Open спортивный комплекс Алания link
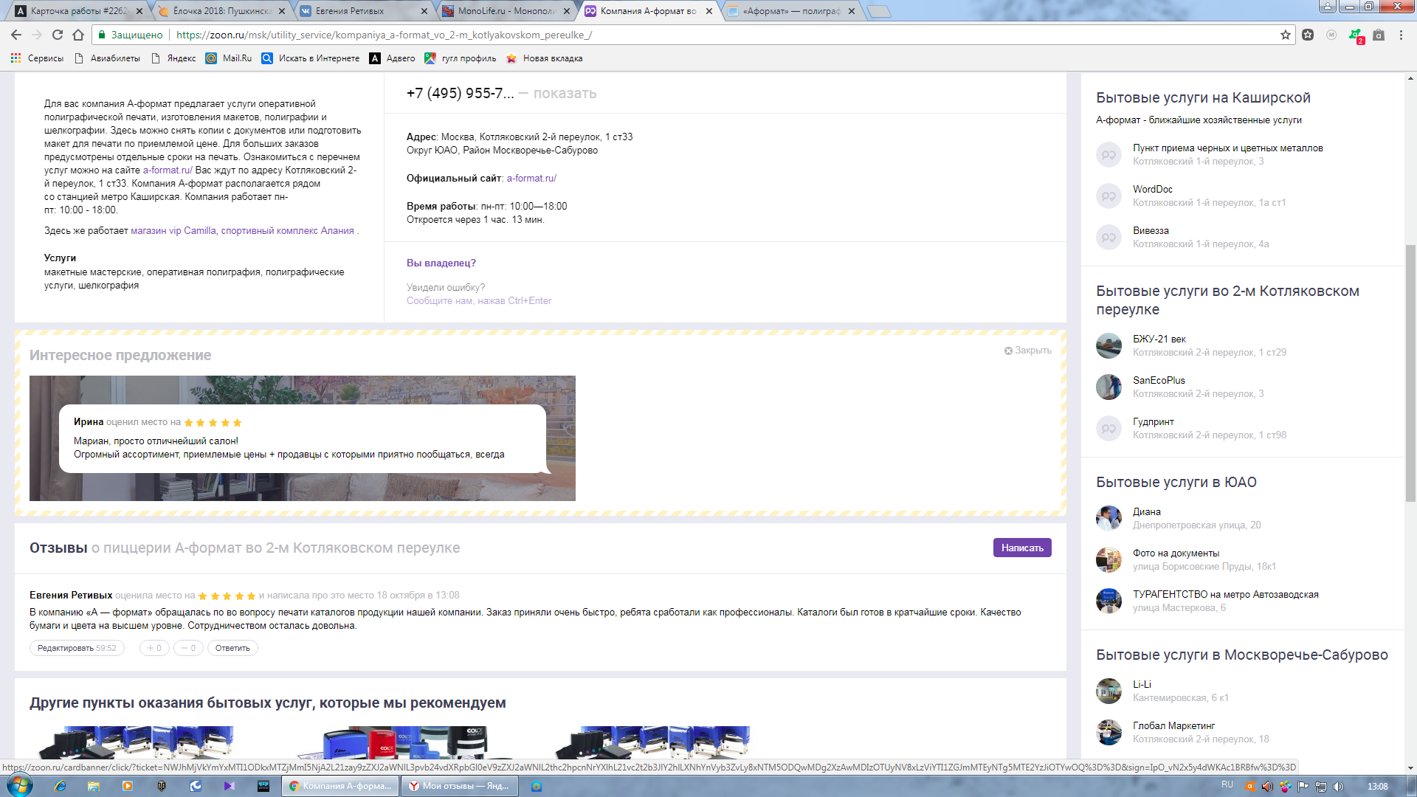The width and height of the screenshot is (1417, 797). [x=287, y=230]
